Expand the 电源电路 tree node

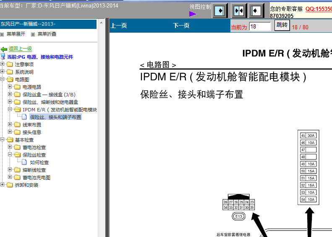click(10, 87)
